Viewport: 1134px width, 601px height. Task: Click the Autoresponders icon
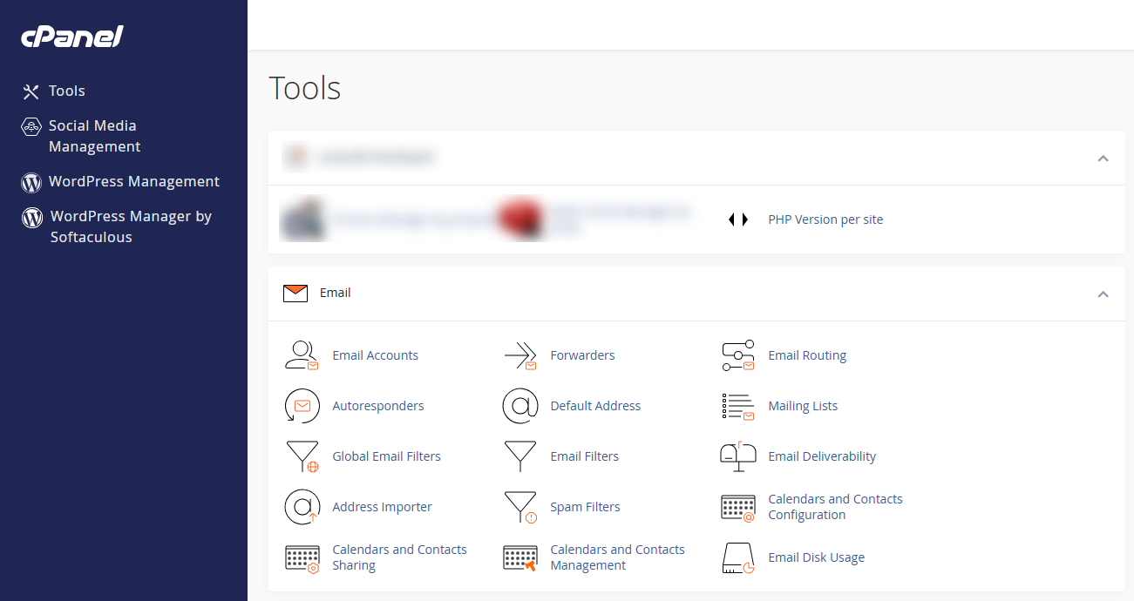[302, 406]
